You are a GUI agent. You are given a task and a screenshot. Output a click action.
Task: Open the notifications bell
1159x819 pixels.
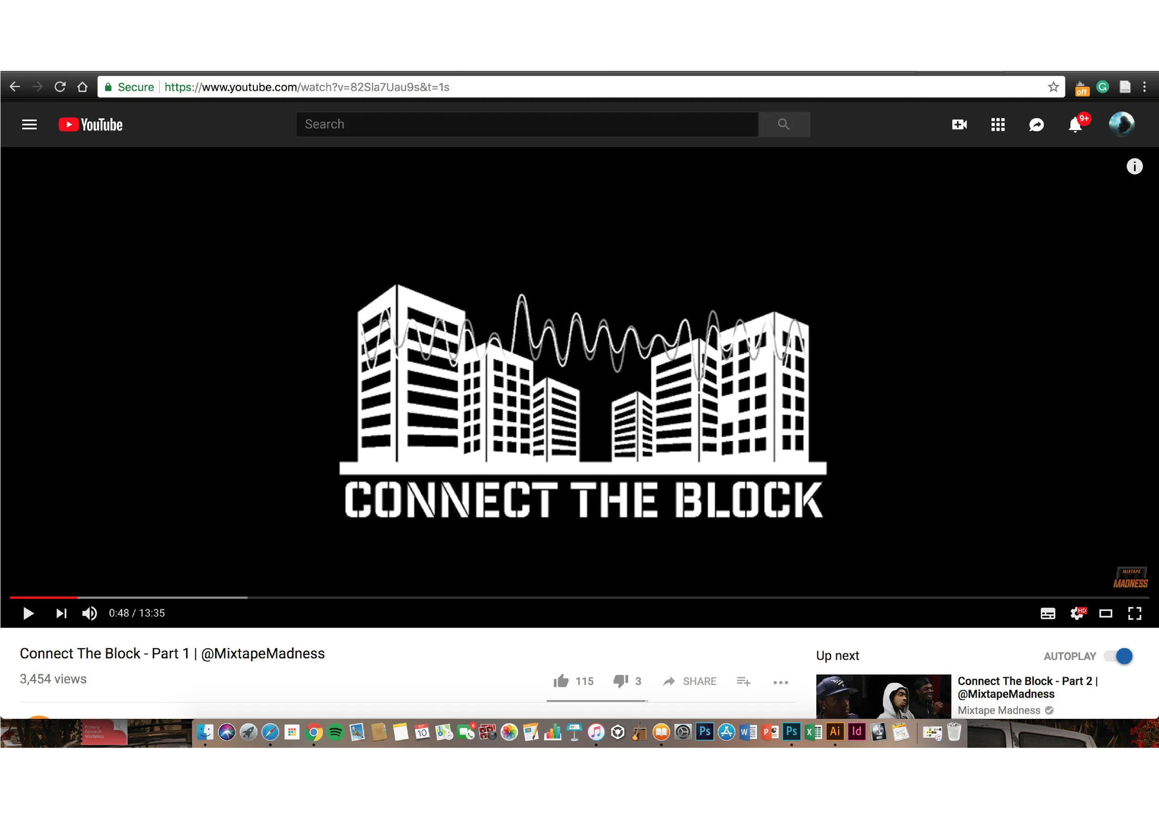click(1075, 125)
